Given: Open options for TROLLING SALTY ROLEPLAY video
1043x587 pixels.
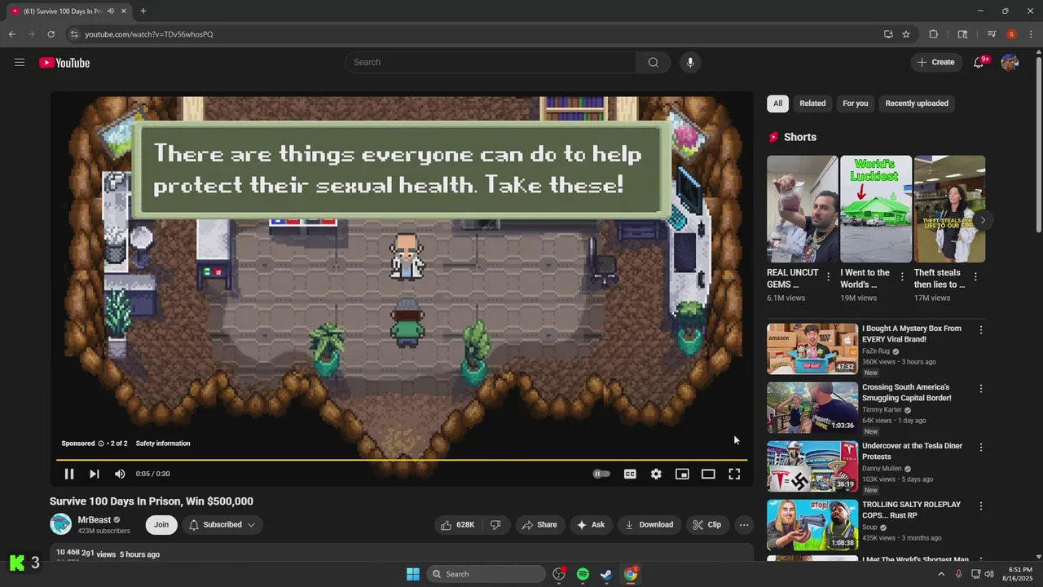Looking at the screenshot, I should coord(981,506).
